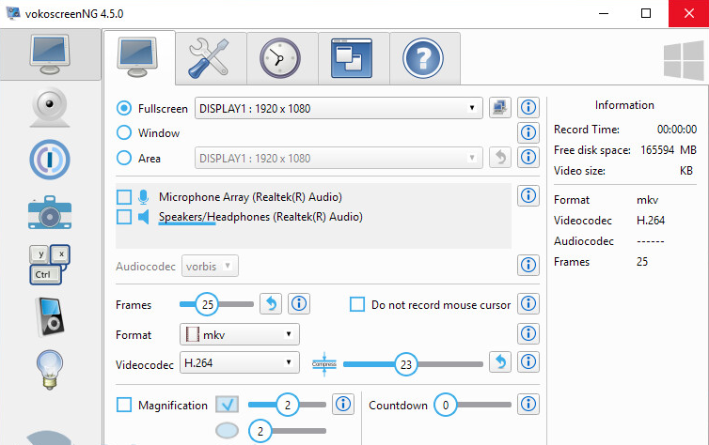Screen dimensions: 709x445
Task: Open the keyboard shortcuts (Ctrl) section
Action: point(50,265)
